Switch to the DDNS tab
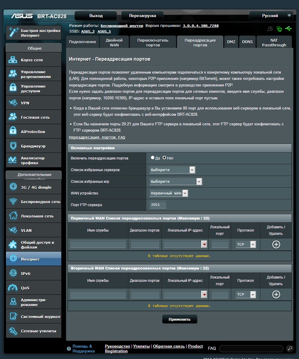Image resolution: width=299 pixels, height=359 pixels. click(247, 42)
